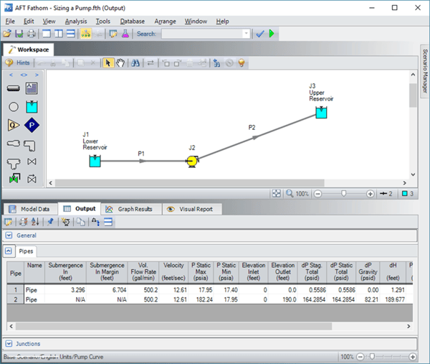
Task: Open Find with the binoculars icon
Action: (135, 63)
